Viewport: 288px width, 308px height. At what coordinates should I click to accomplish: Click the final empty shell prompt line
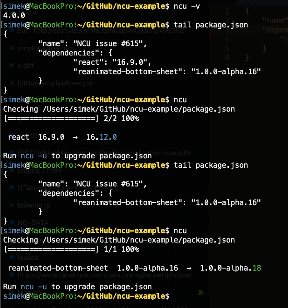coord(86,296)
